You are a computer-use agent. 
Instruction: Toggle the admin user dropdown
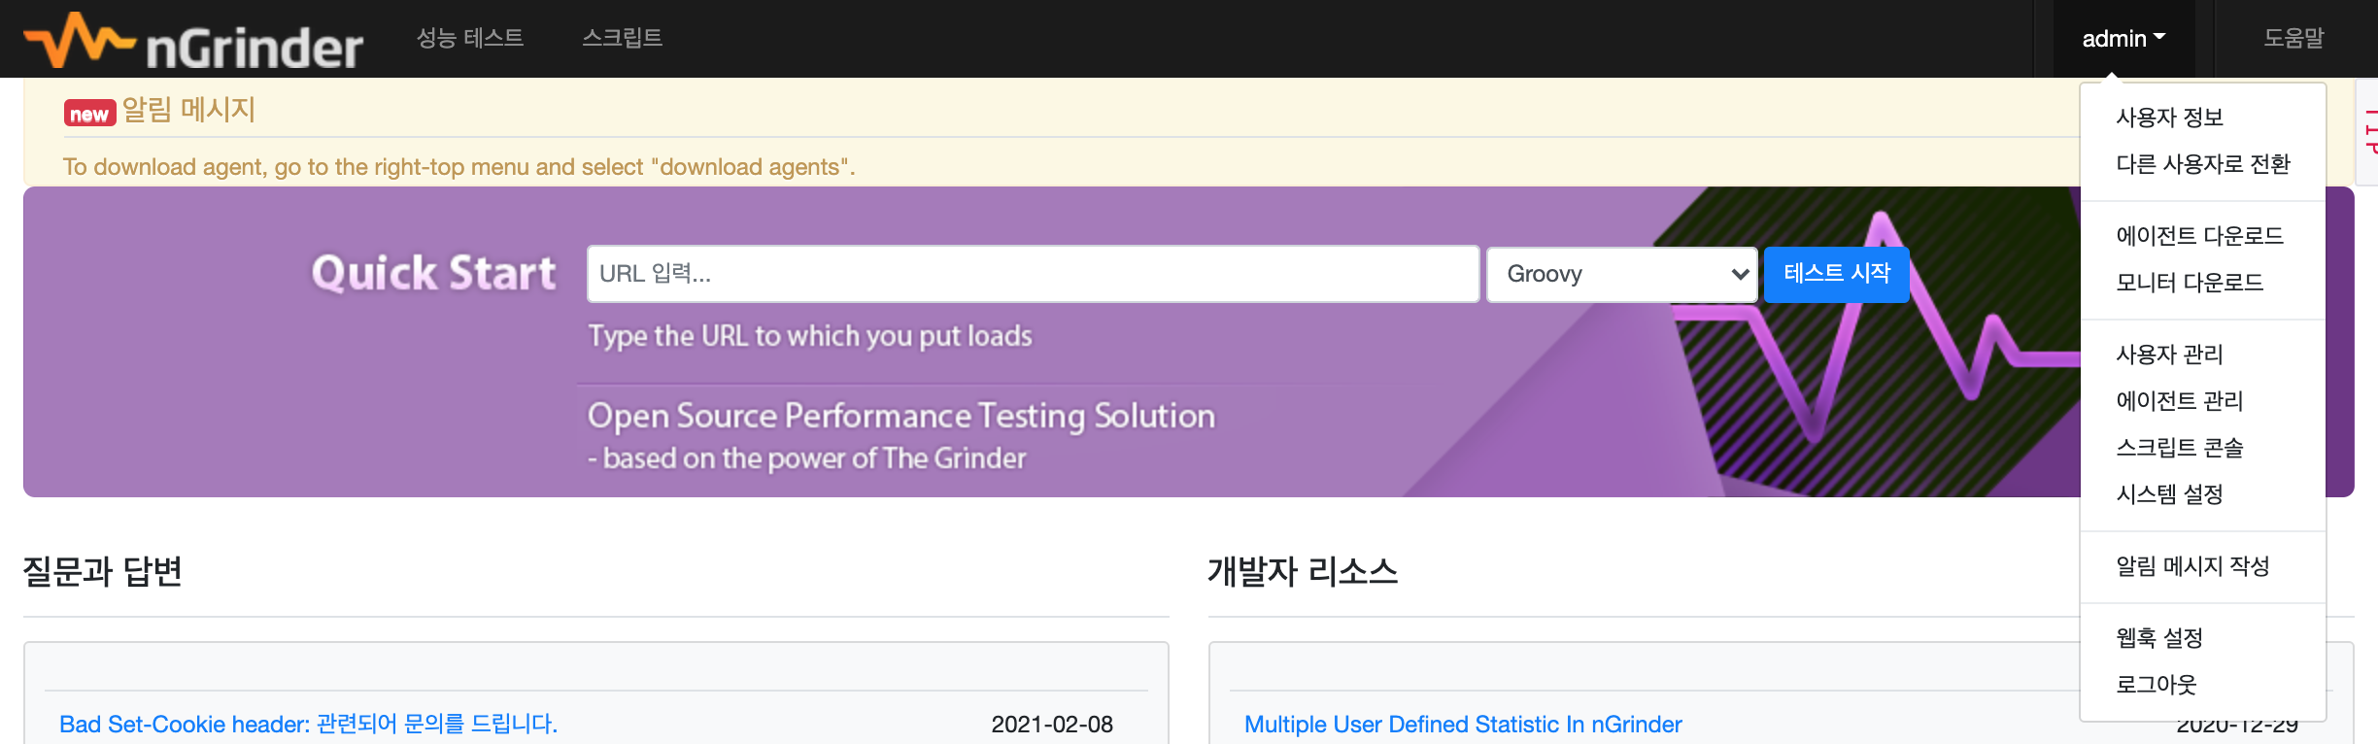(x=2123, y=39)
